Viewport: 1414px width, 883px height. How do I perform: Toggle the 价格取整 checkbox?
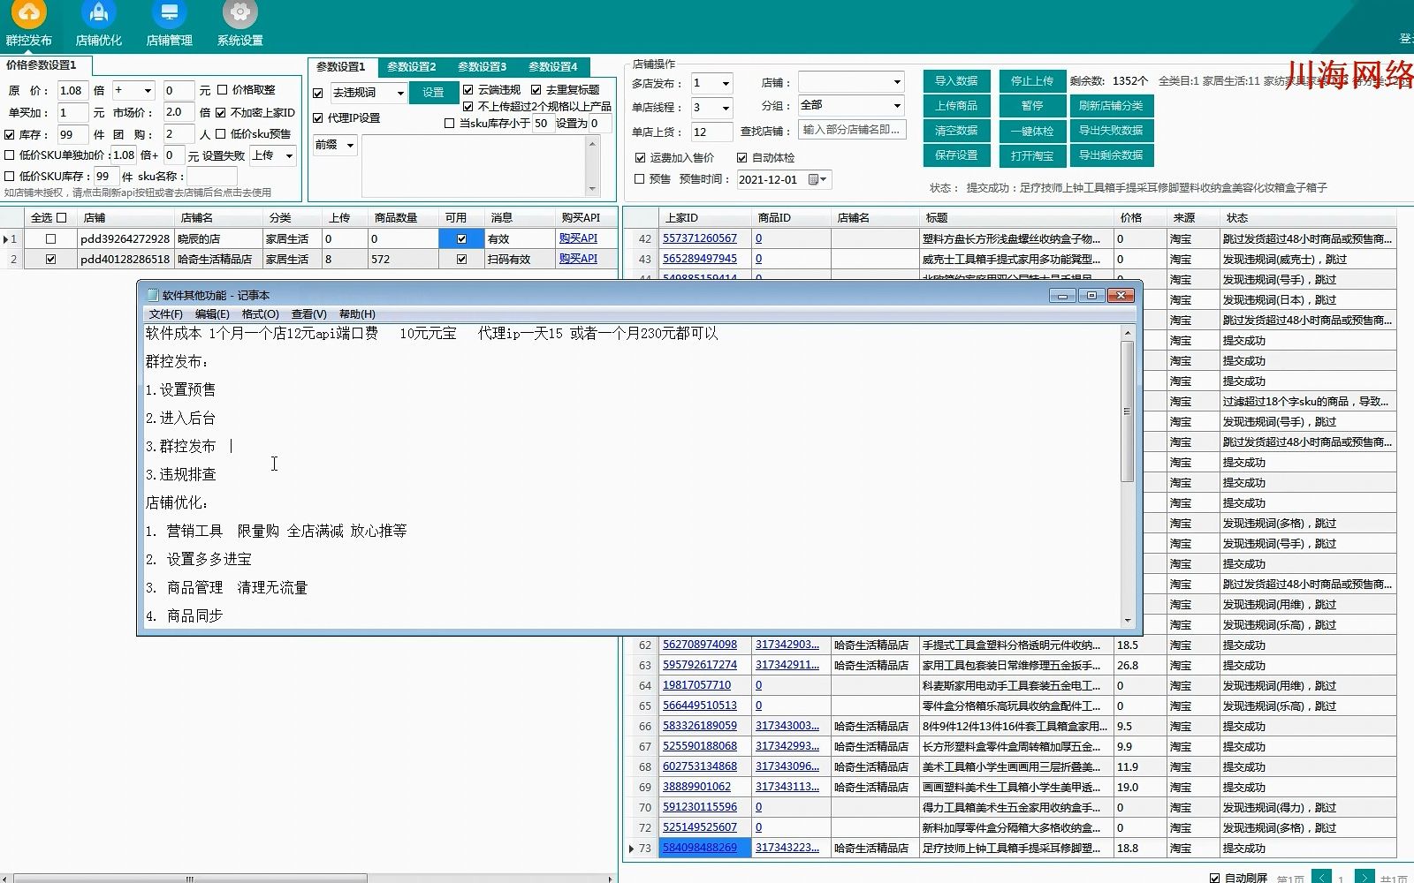coord(223,90)
